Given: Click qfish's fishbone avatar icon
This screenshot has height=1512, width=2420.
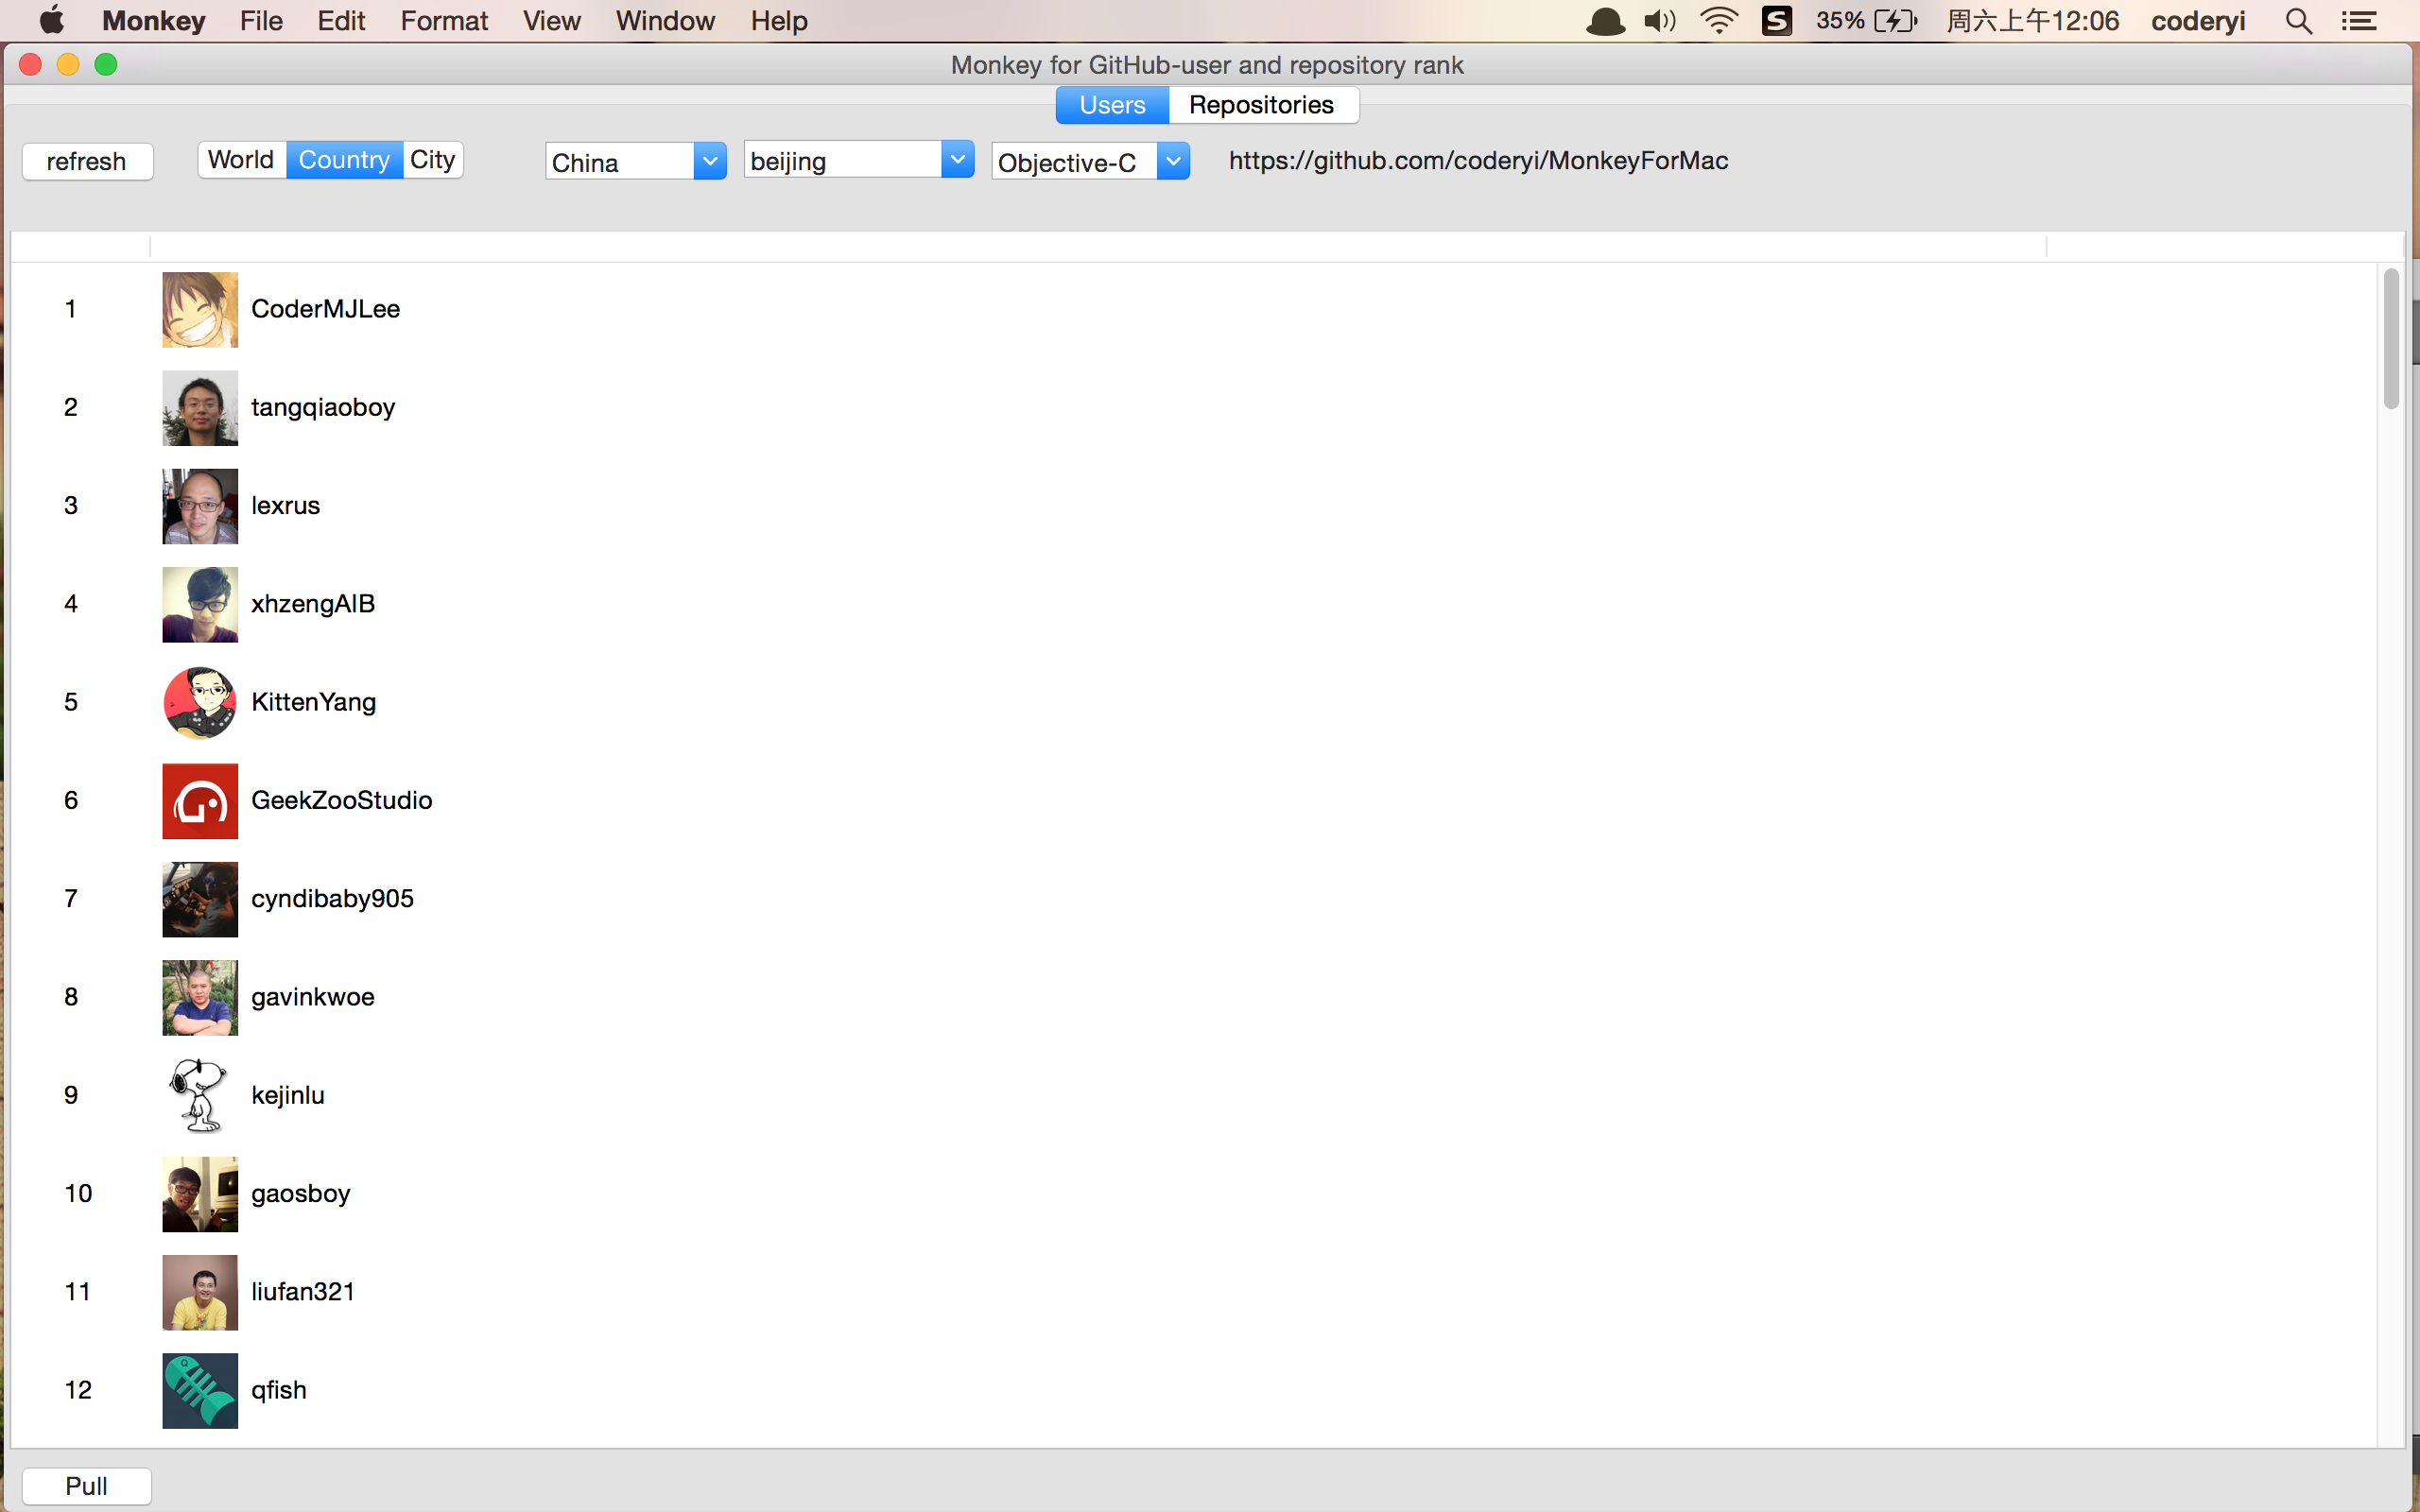Looking at the screenshot, I should coord(200,1390).
